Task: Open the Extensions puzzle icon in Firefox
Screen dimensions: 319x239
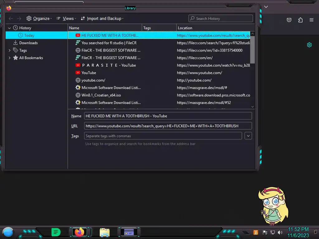Action: coord(300,20)
